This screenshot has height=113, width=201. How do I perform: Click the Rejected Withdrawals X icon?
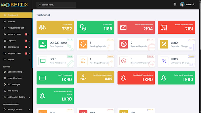click(124, 61)
